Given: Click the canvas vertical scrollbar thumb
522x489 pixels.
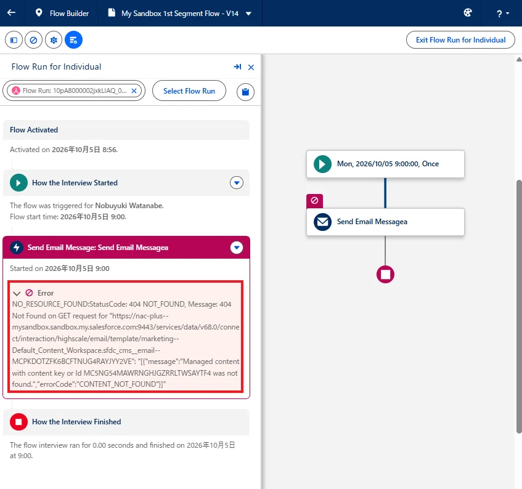Looking at the screenshot, I should pos(519,306).
